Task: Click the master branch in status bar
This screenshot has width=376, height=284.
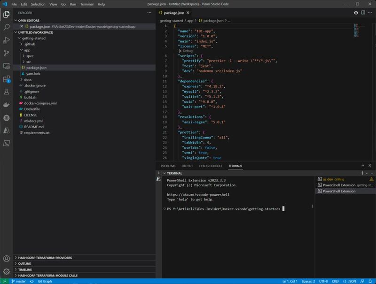Action: 19,281
